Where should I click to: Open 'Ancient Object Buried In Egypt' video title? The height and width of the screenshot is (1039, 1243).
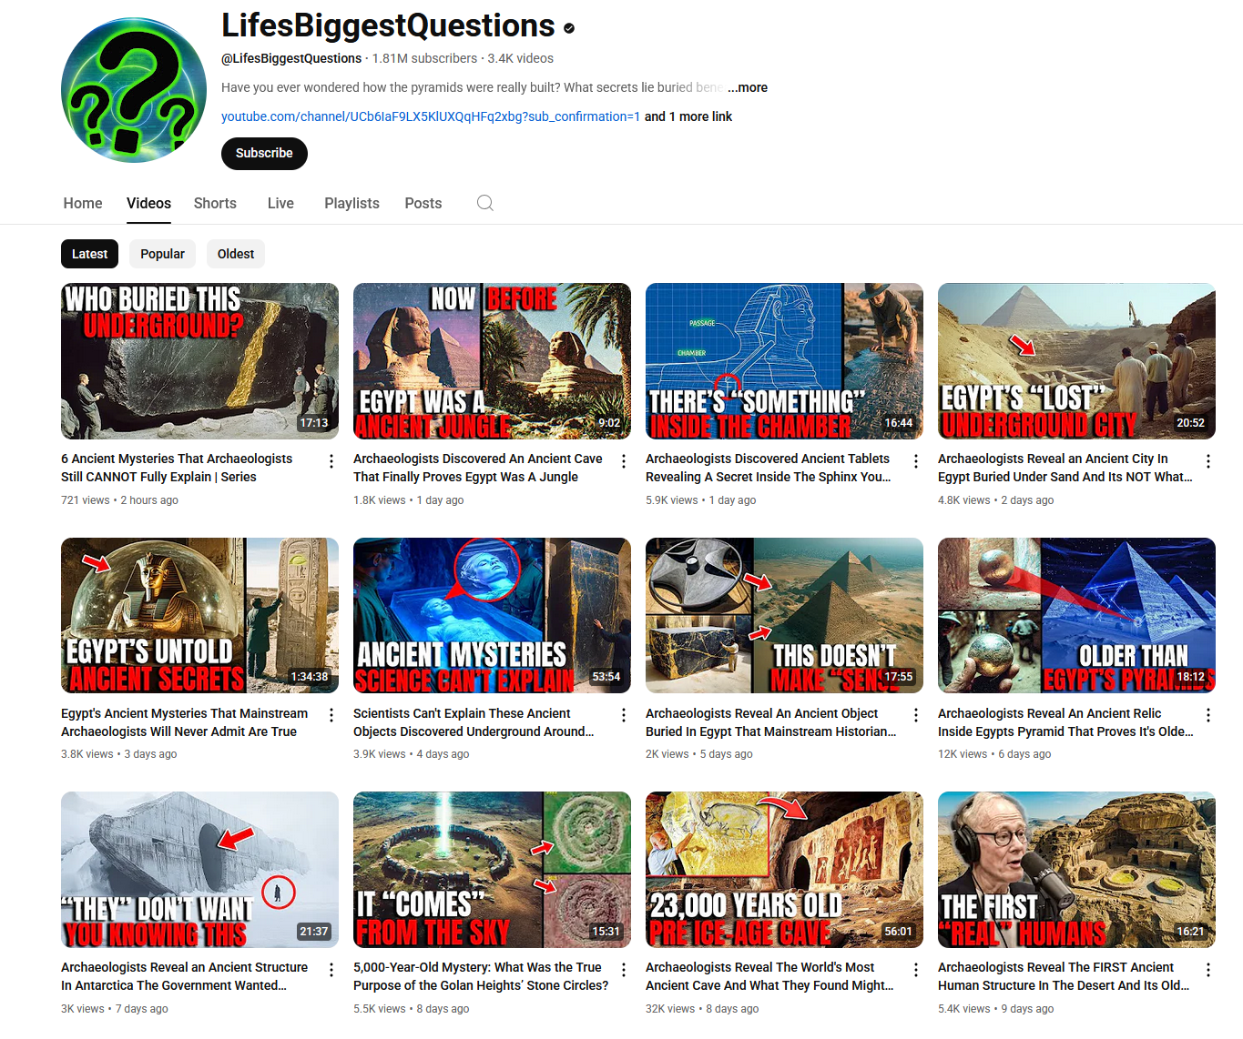point(771,722)
